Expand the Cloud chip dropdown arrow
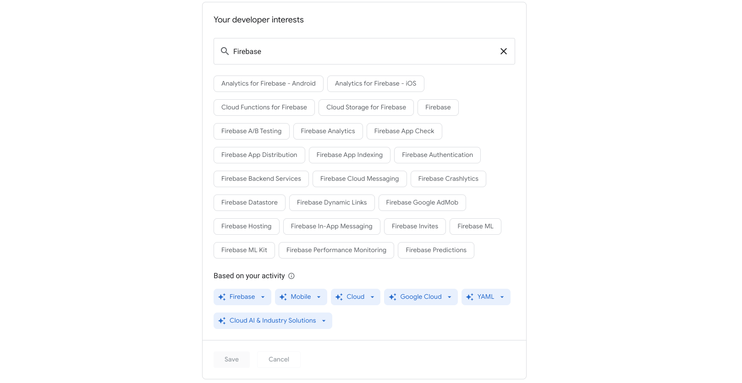 (372, 297)
